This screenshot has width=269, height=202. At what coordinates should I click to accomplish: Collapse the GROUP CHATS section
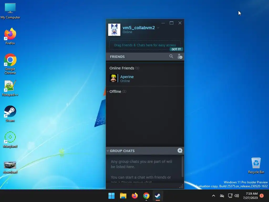[x=108, y=151]
